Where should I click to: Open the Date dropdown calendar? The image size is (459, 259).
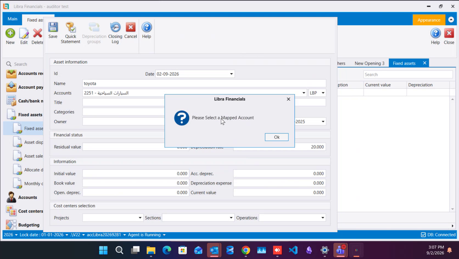(231, 74)
